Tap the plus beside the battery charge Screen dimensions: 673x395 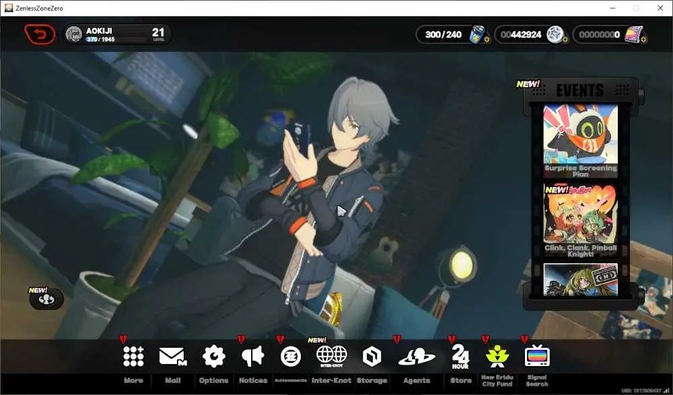(487, 40)
